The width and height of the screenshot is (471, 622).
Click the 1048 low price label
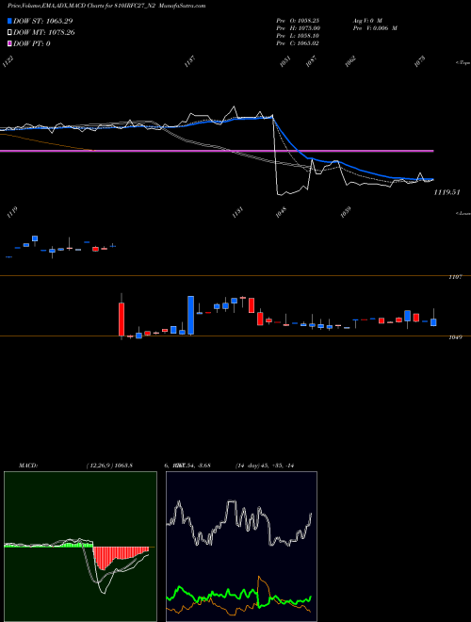click(x=281, y=213)
